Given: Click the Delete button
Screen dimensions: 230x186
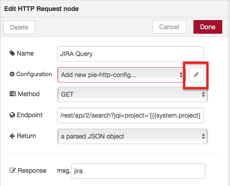Looking at the screenshot, I should pyautogui.click(x=19, y=27).
